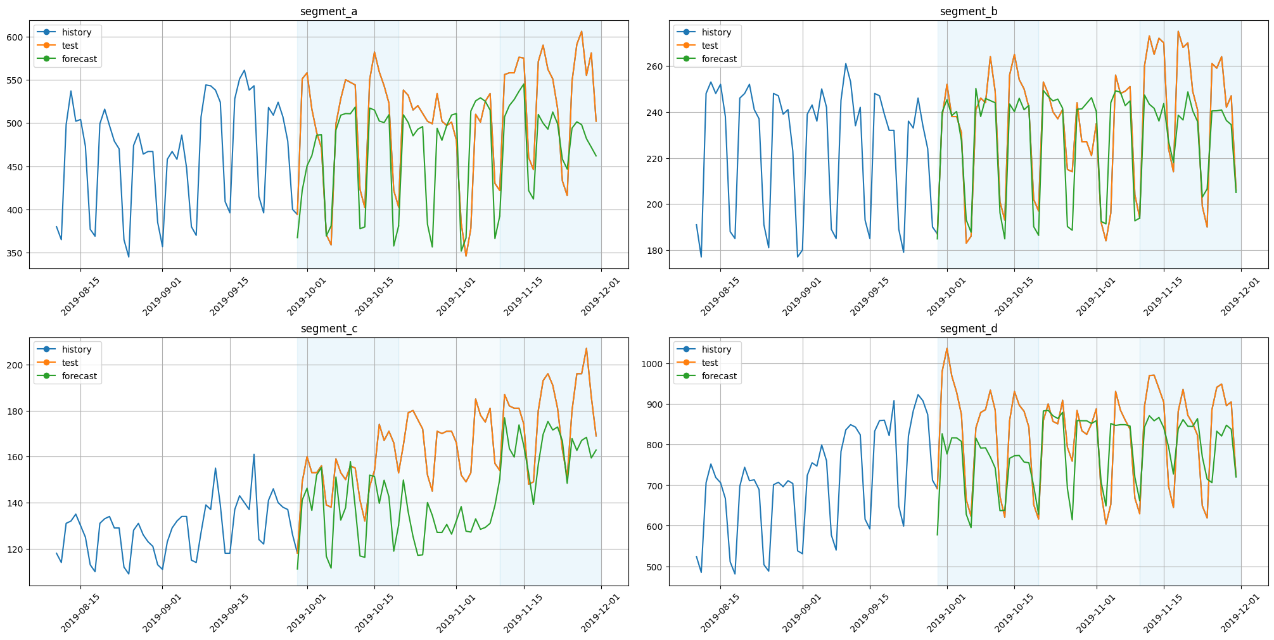Click the blue history legend marker in segment_b
Viewport: 1274px width, 640px height.
pos(687,32)
